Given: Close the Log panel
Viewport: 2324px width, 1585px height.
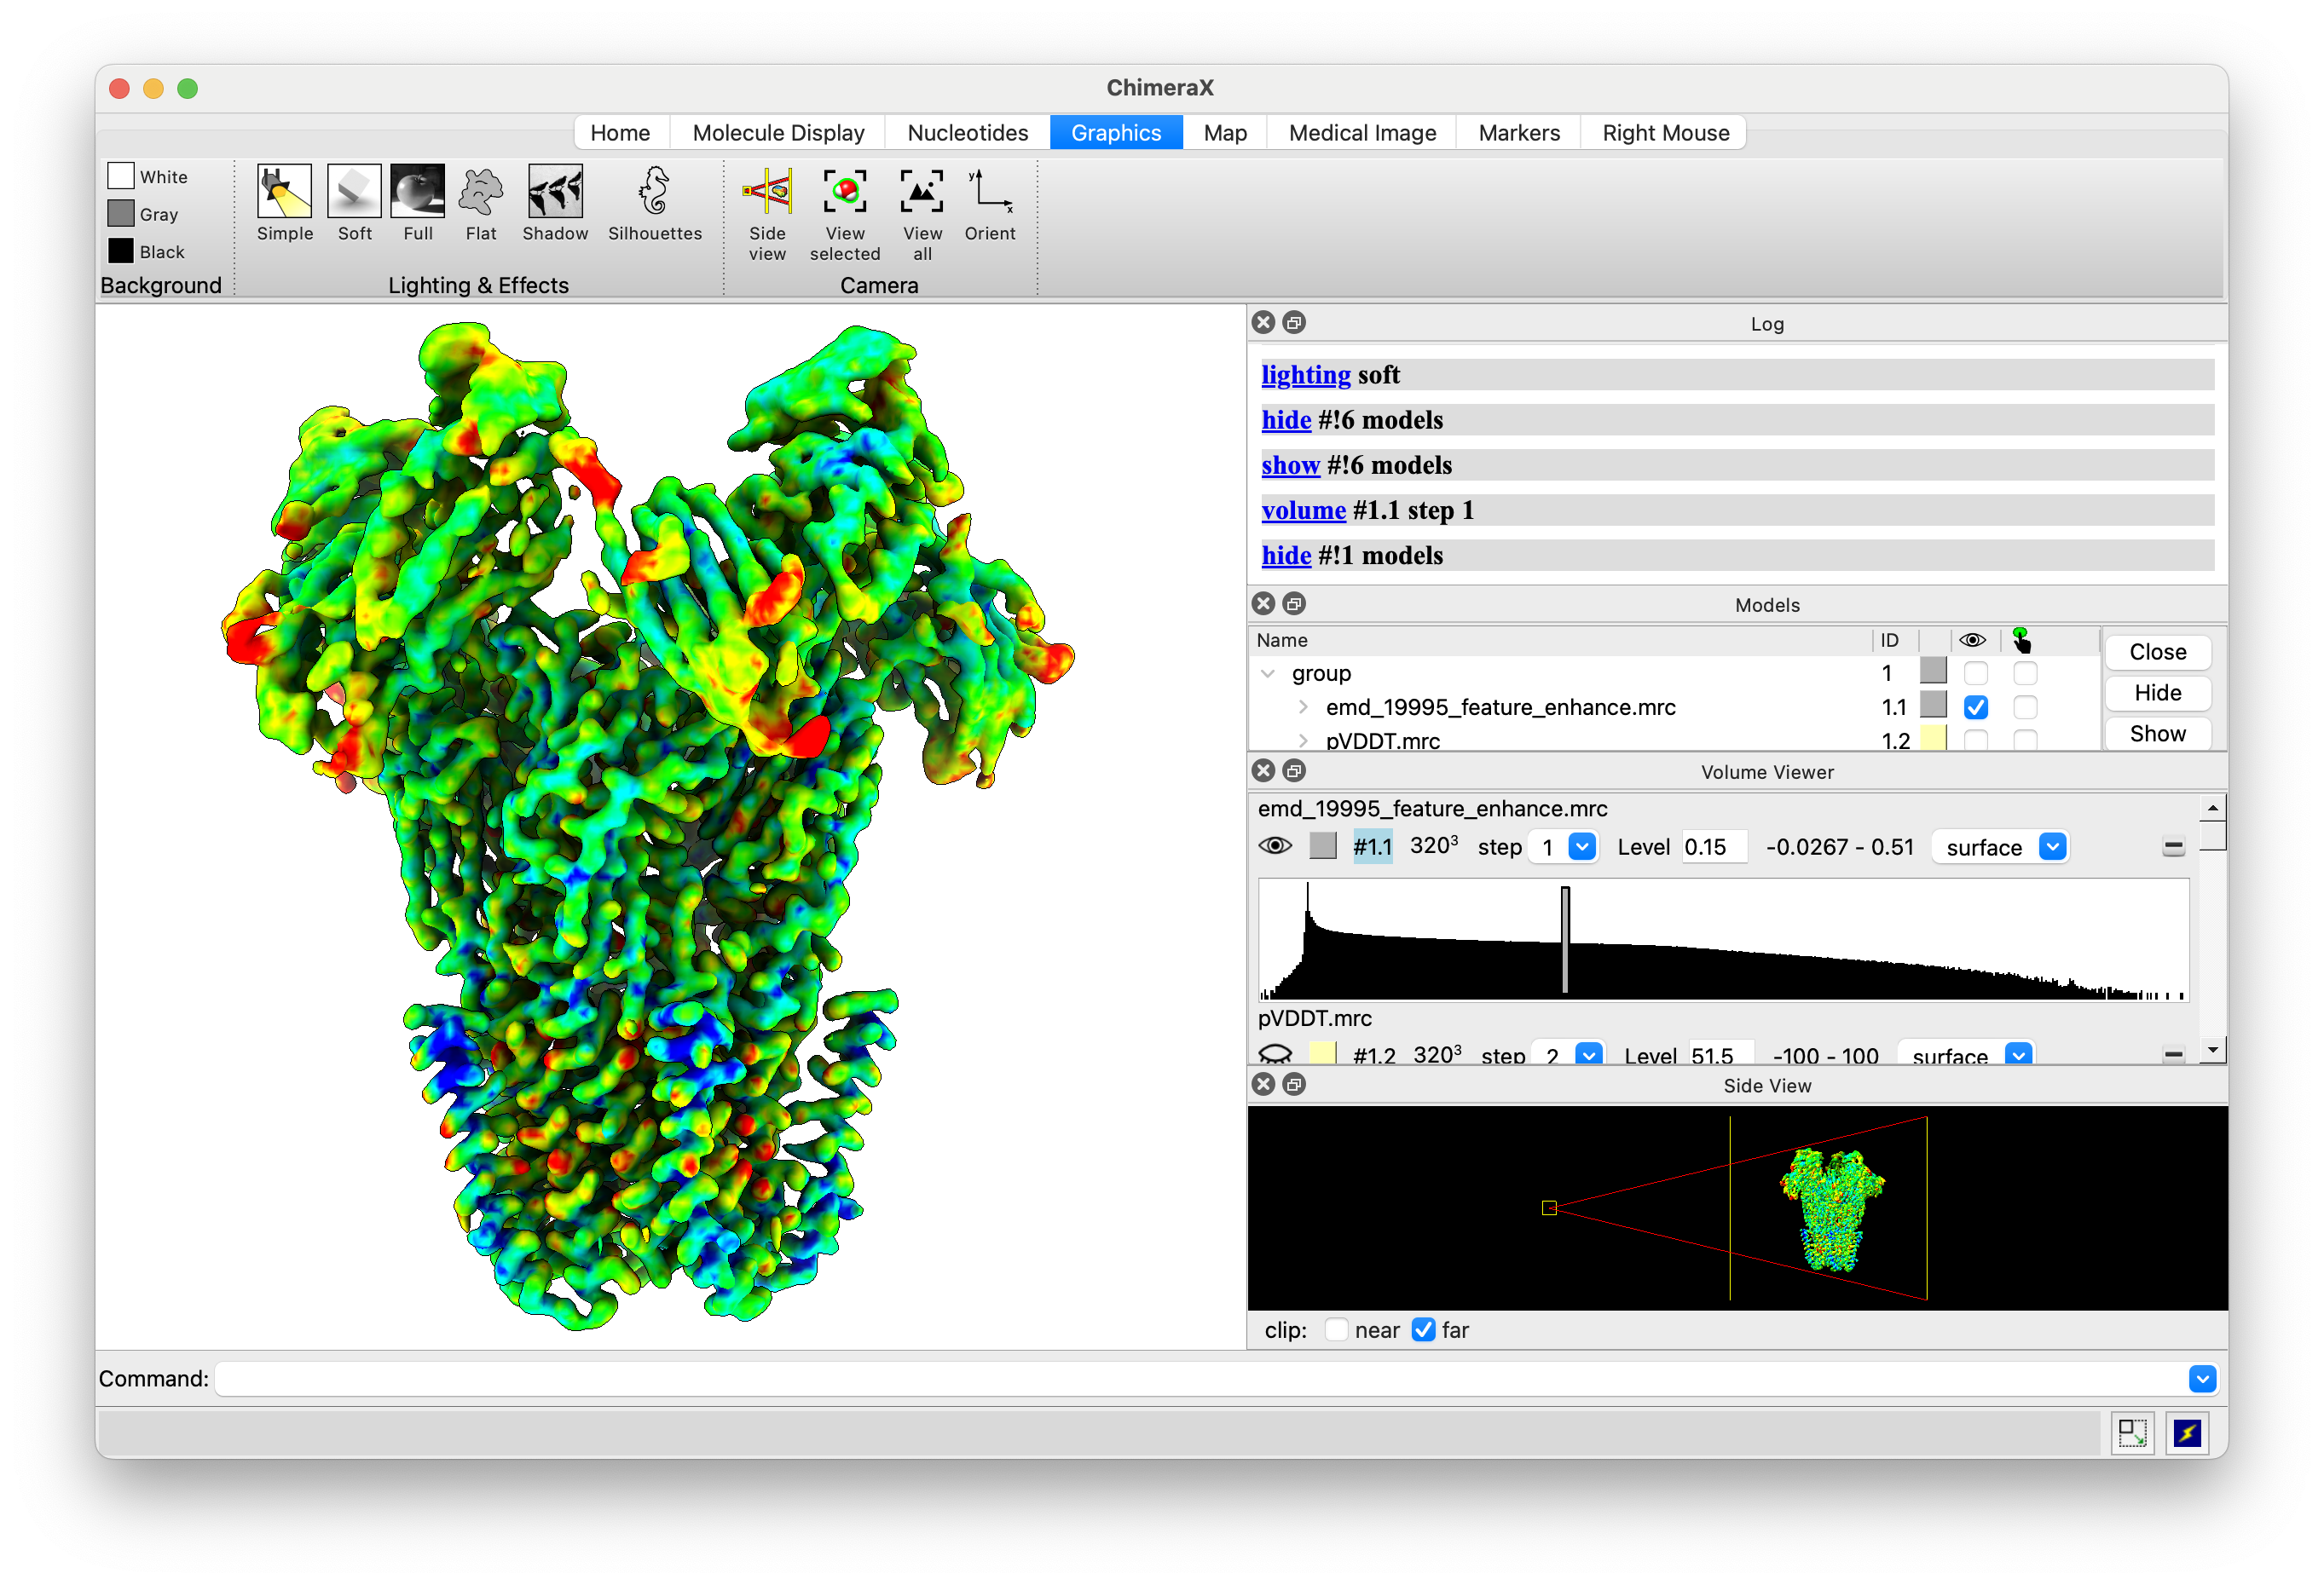Looking at the screenshot, I should (x=1264, y=323).
